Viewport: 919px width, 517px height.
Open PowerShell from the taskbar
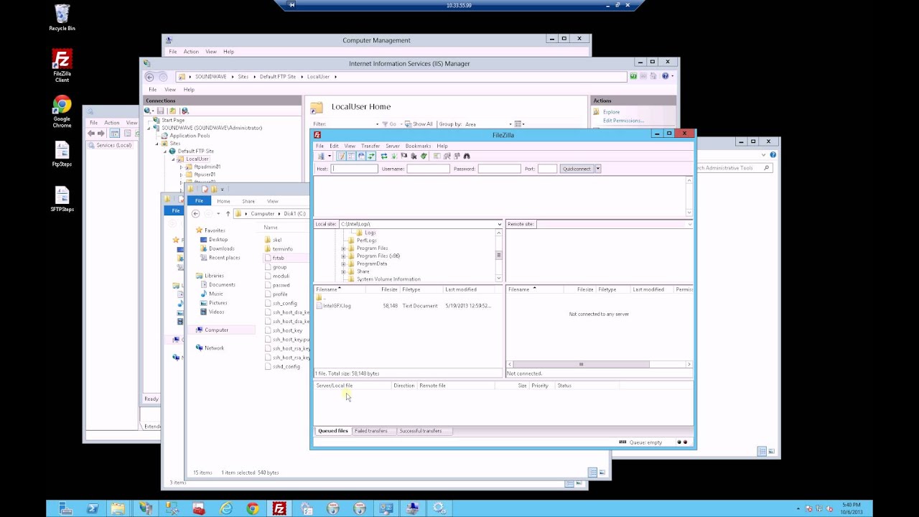(x=93, y=508)
